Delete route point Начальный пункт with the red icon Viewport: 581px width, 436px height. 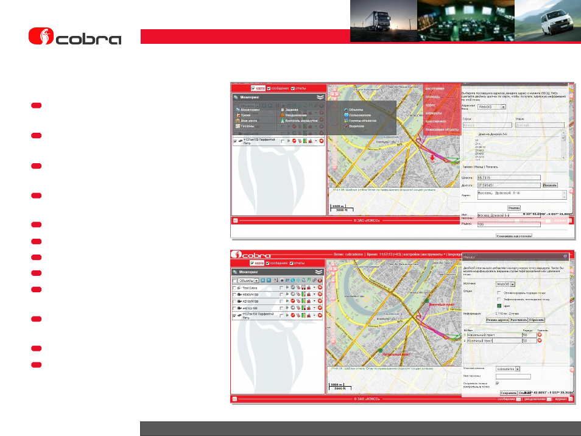pos(540,335)
